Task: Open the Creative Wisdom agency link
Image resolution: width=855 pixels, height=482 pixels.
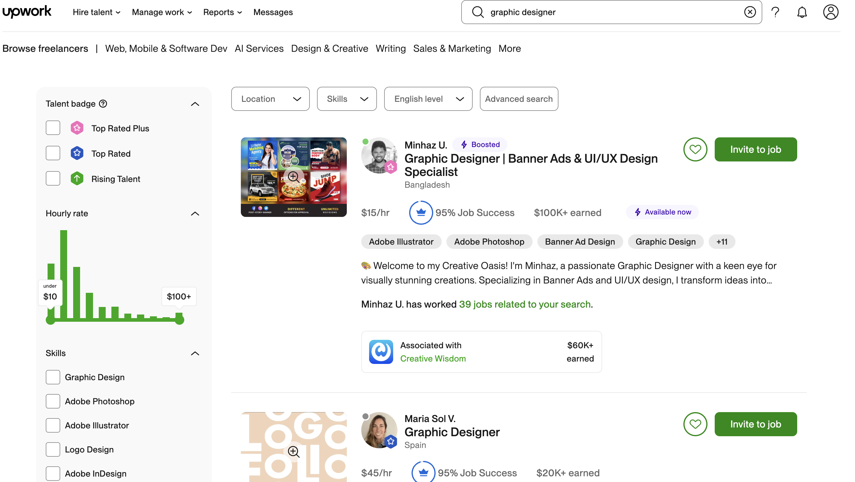Action: (x=433, y=359)
